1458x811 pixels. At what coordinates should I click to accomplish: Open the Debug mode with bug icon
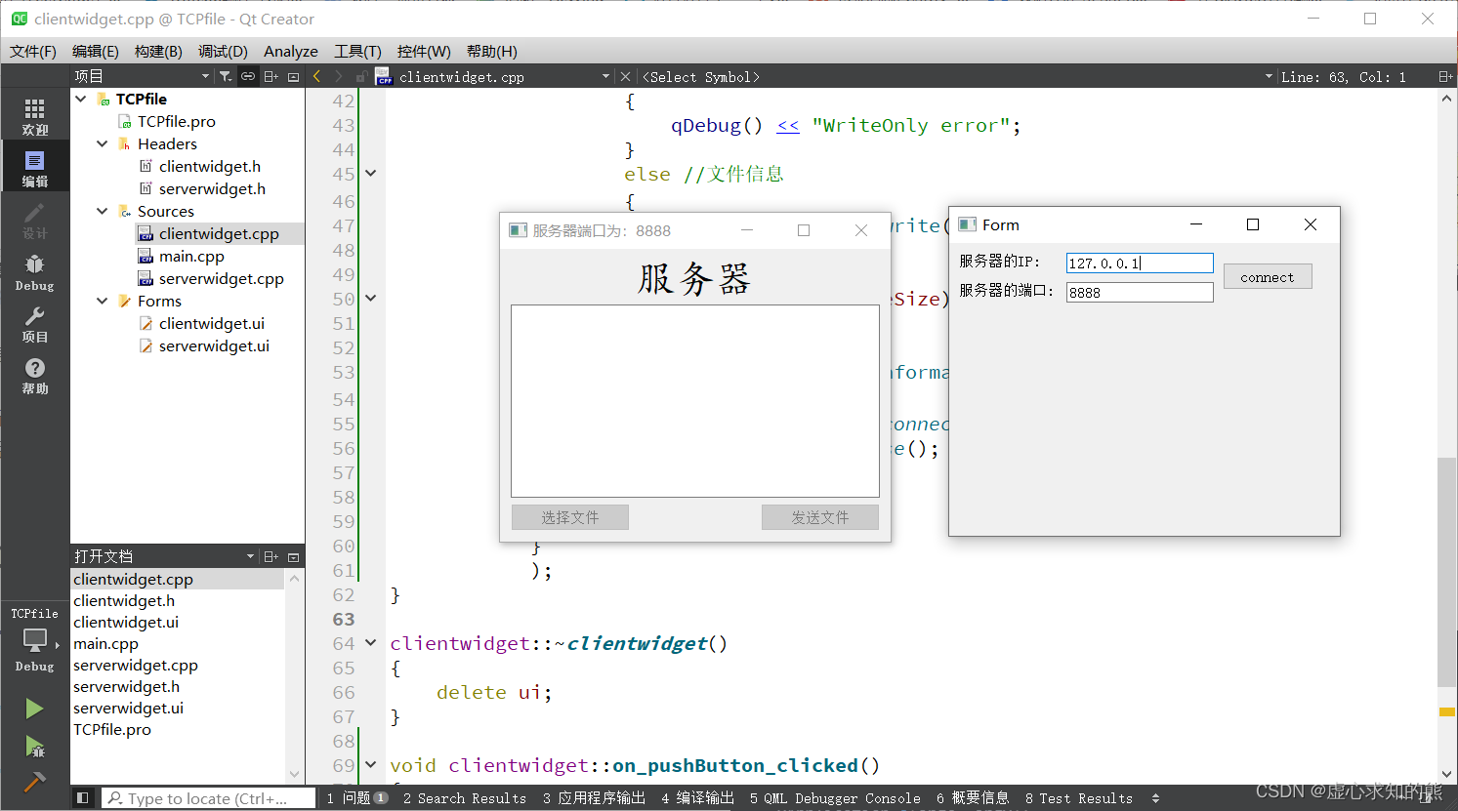(x=34, y=272)
